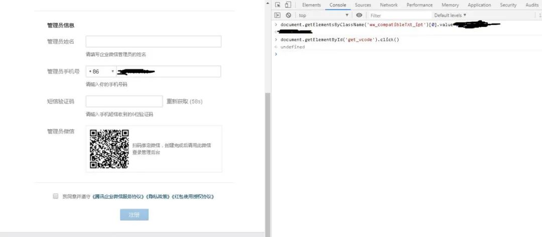Open the Performance tab
The height and width of the screenshot is (237, 542).
420,5
